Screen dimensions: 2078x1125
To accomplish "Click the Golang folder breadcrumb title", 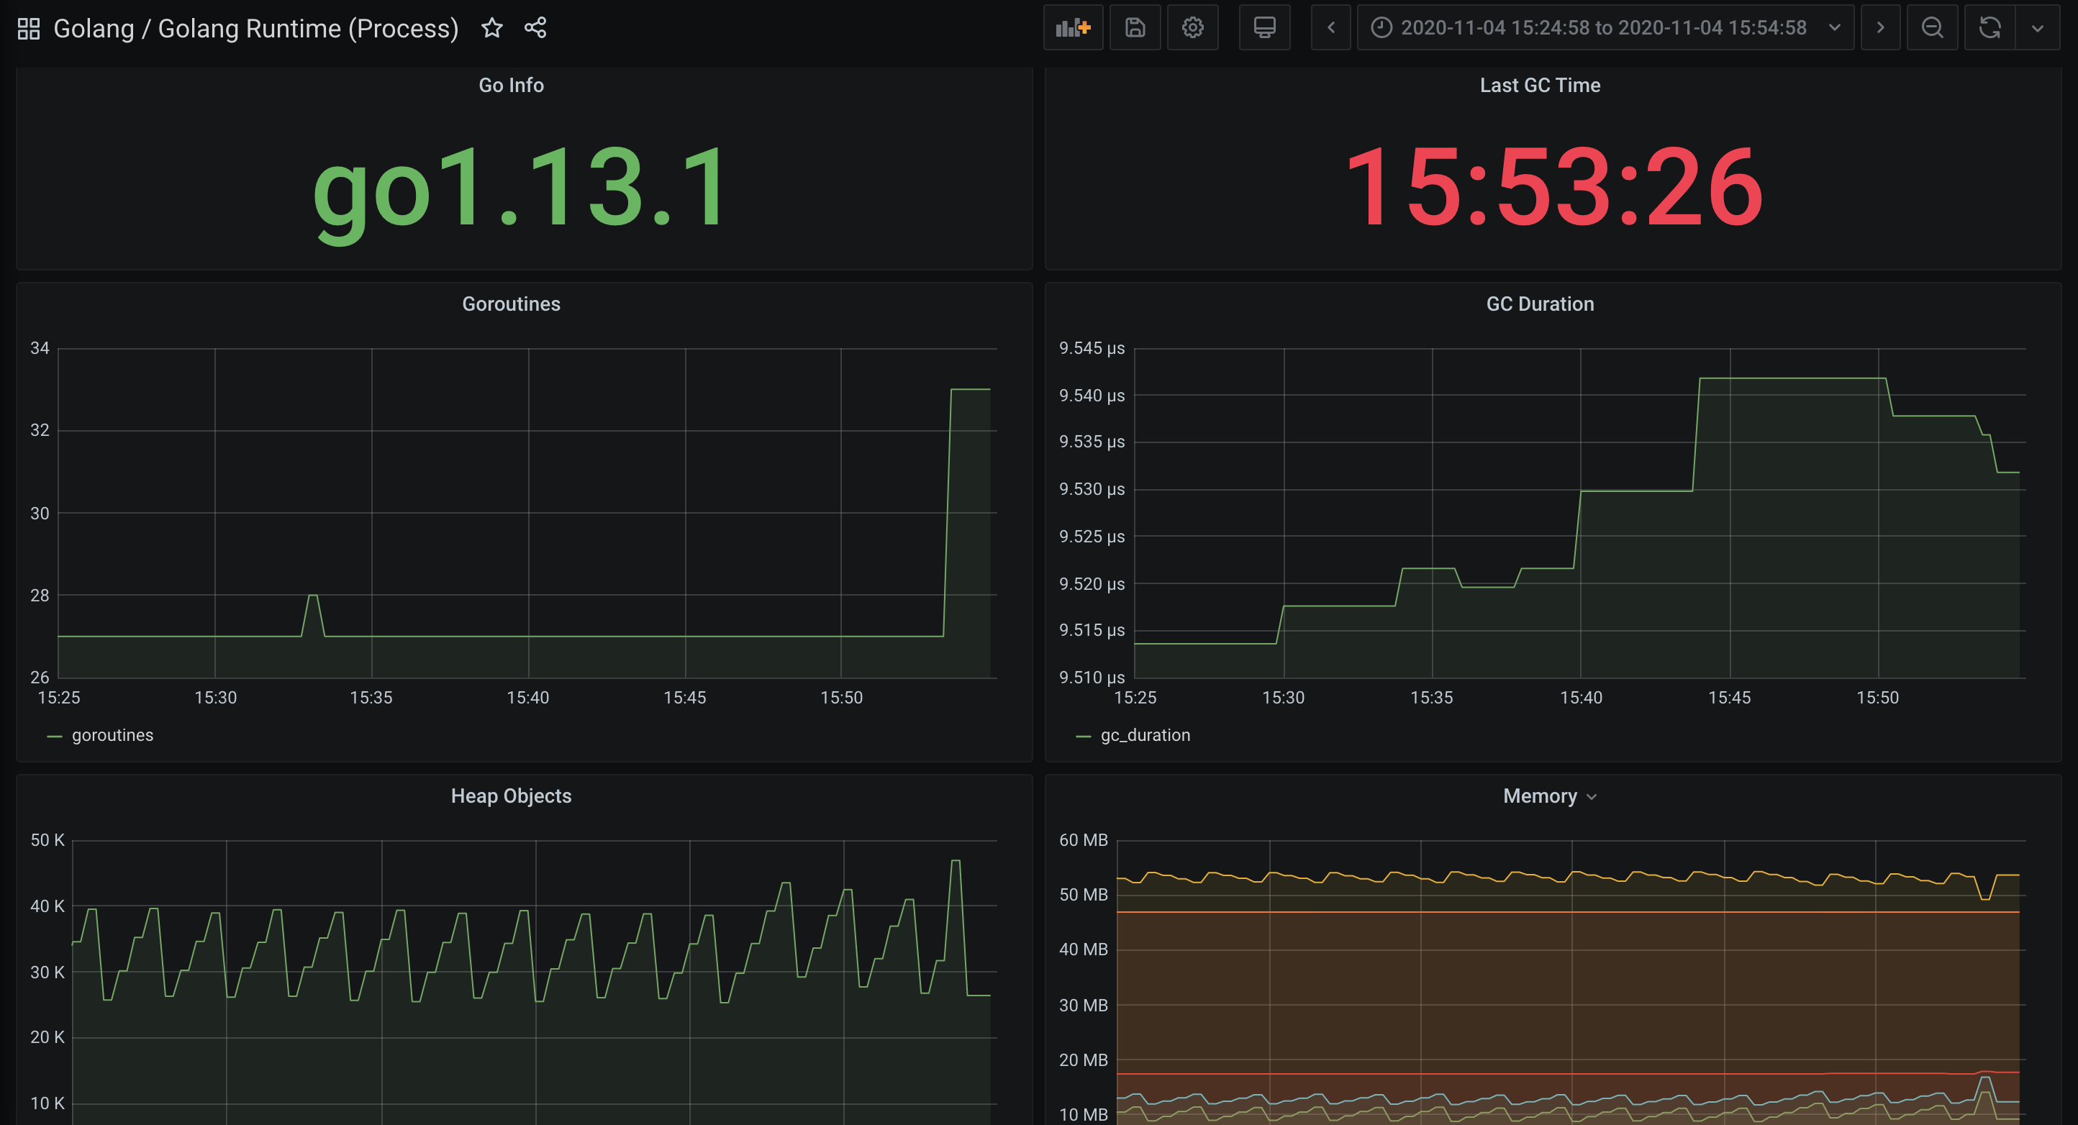I will point(93,28).
